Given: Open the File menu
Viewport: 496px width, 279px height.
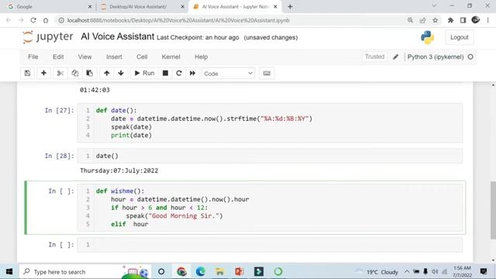Looking at the screenshot, I should [33, 57].
